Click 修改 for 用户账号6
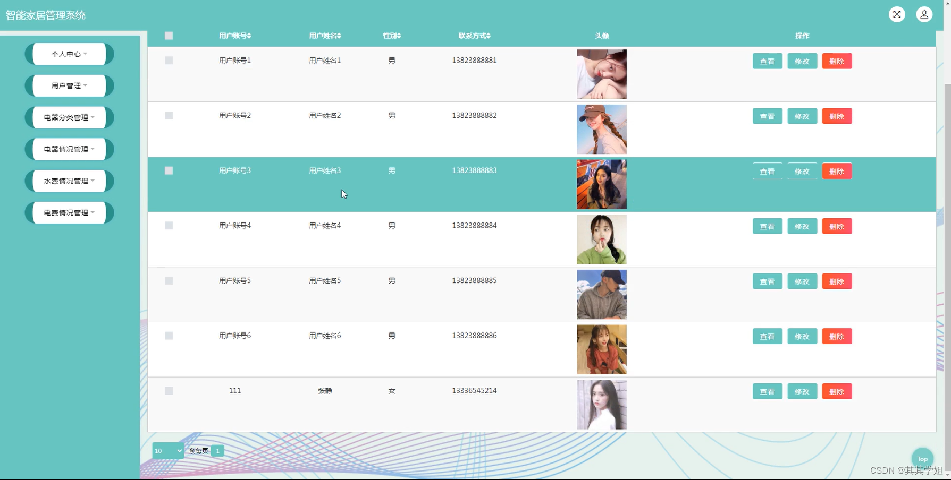Viewport: 951px width, 480px height. [x=802, y=336]
